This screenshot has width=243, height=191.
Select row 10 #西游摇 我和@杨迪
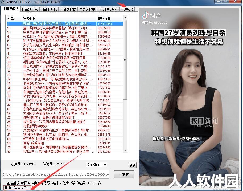pos(65,62)
